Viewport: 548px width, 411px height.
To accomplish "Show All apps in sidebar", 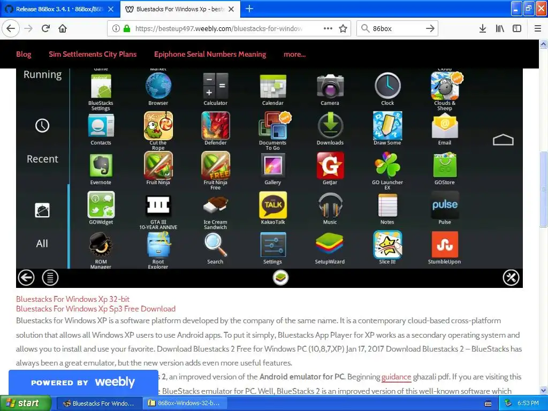I will pyautogui.click(x=42, y=243).
